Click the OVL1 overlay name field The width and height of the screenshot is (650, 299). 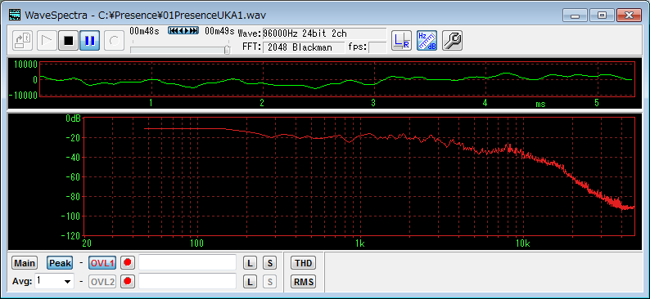pos(187,262)
